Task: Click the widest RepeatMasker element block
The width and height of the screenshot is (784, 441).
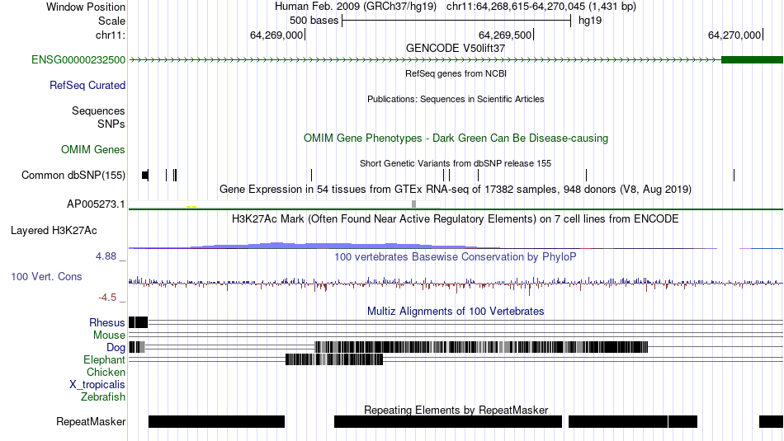Action: coord(448,421)
